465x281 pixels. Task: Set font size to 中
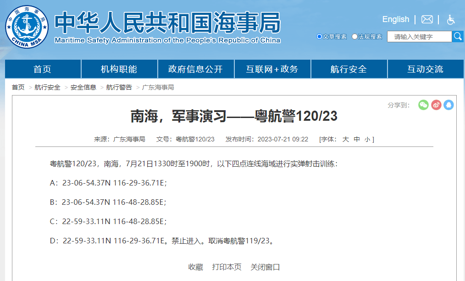[357, 139]
